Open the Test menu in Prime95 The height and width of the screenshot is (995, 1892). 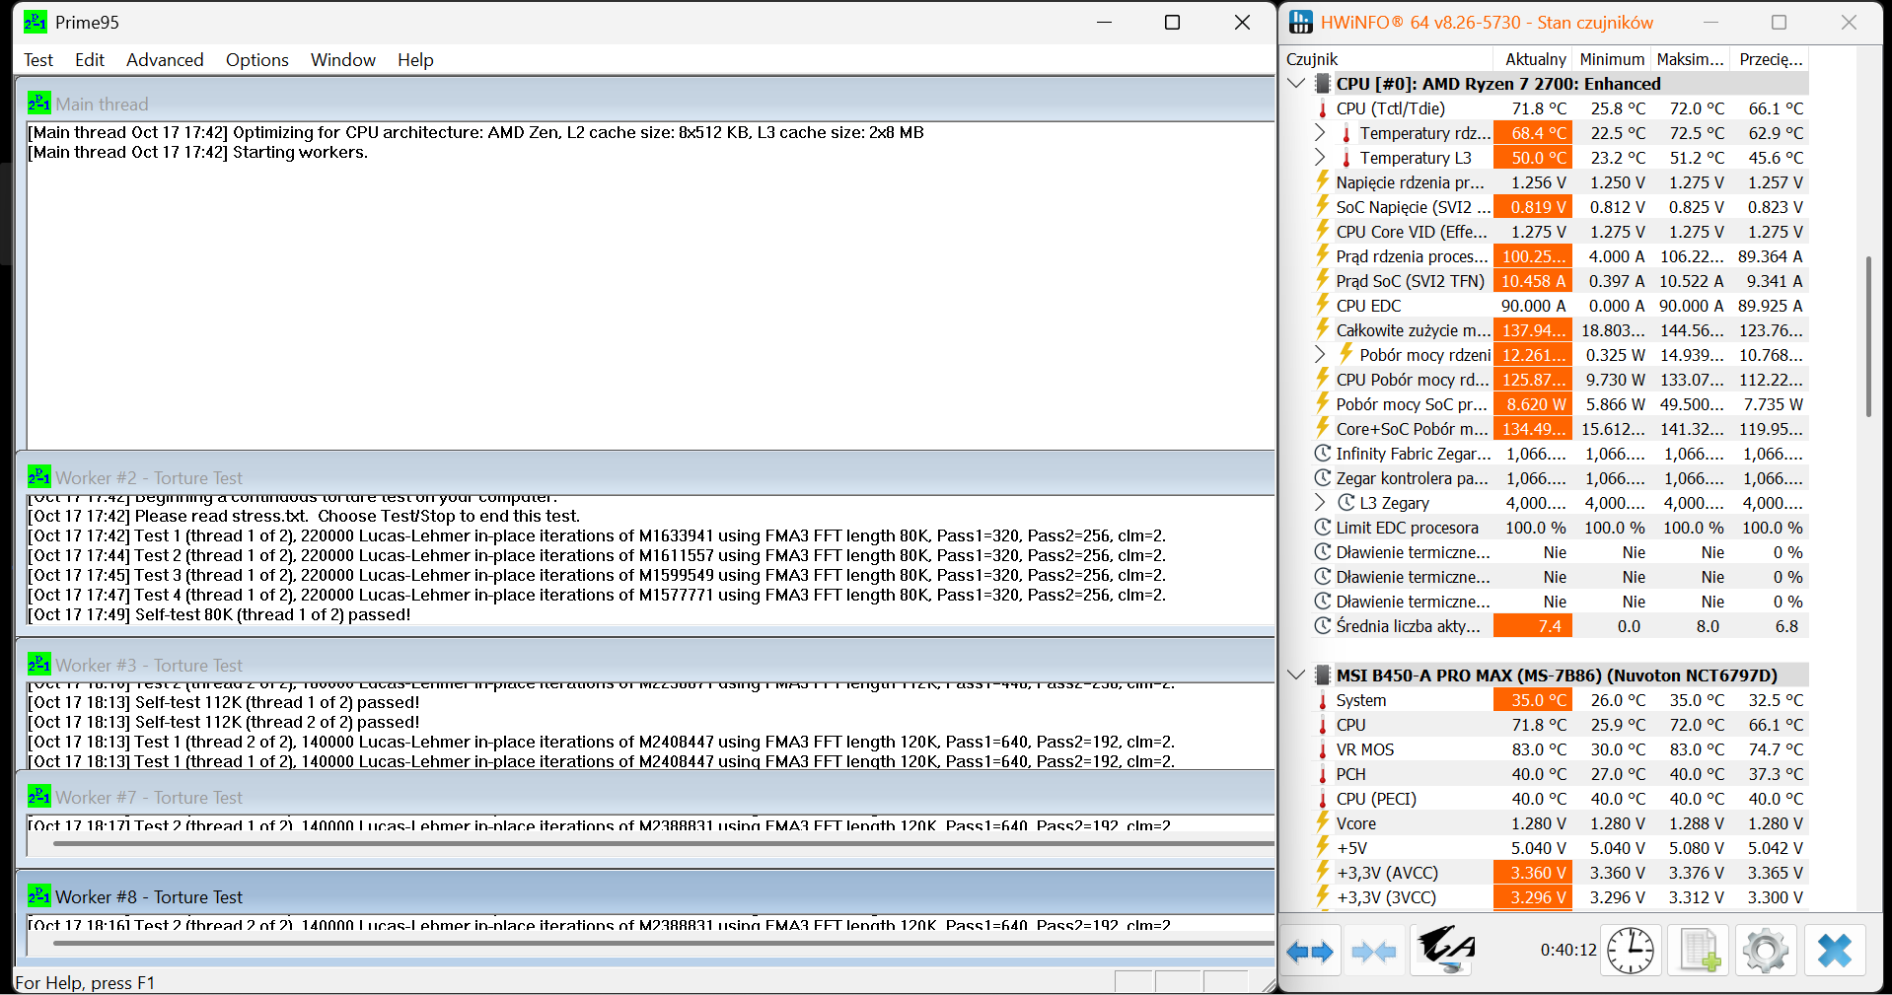38,60
